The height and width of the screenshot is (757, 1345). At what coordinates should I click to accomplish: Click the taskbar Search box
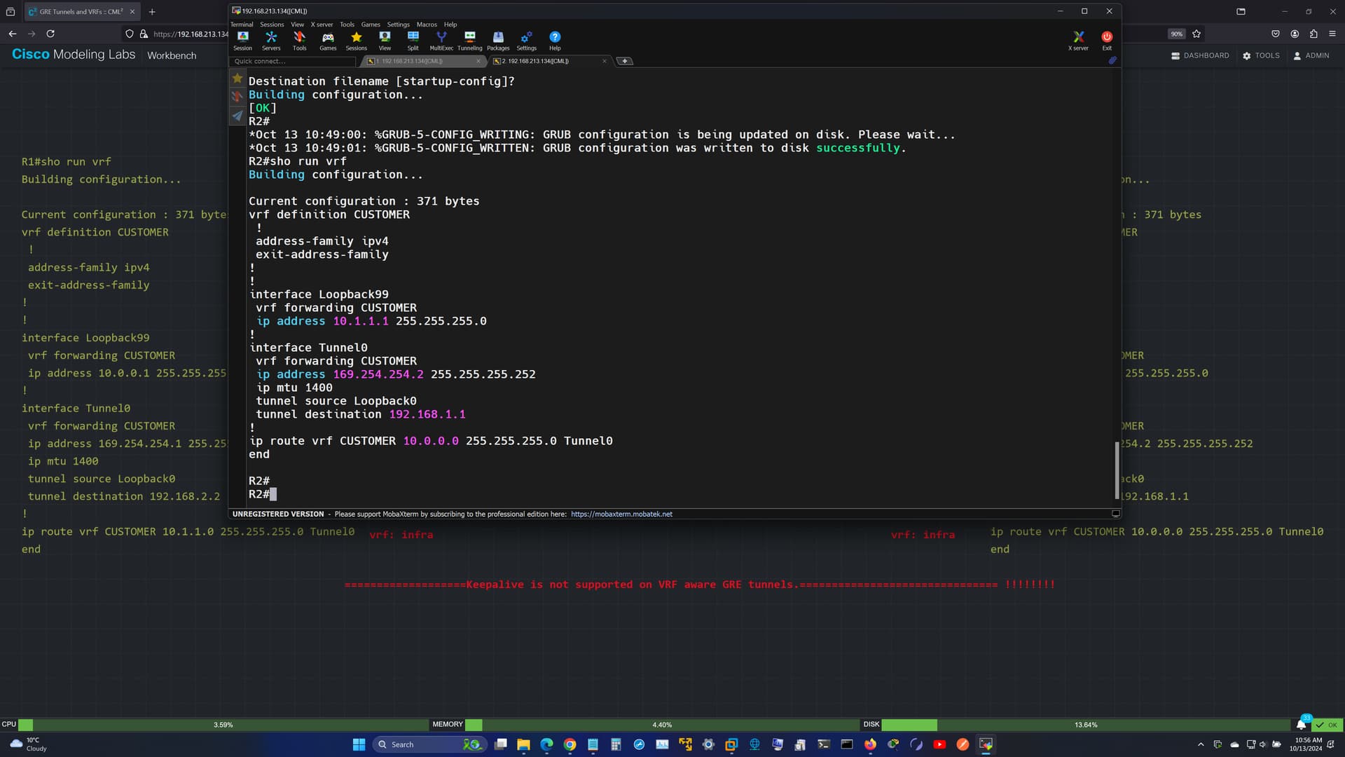pyautogui.click(x=430, y=744)
